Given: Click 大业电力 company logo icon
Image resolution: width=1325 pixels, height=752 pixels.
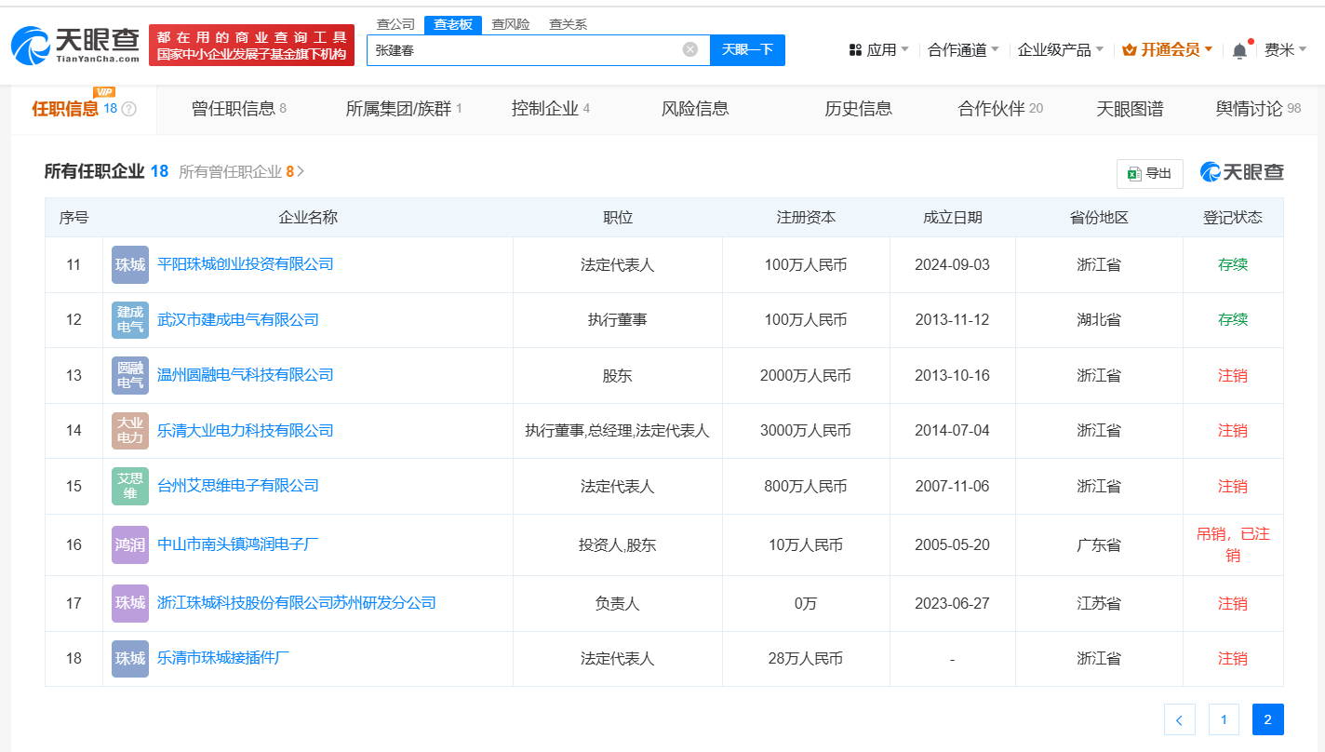Looking at the screenshot, I should (x=130, y=431).
